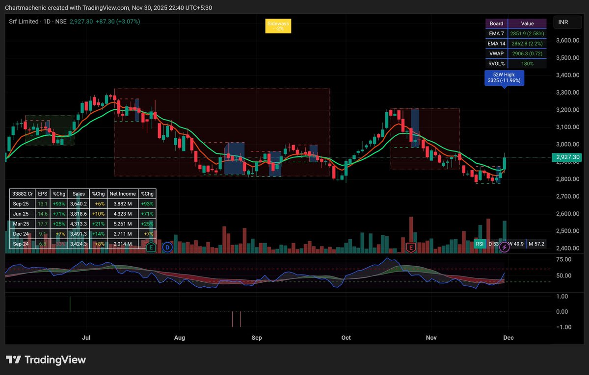Click the Net Income value 5,261 M
Viewport: 589px width, 375px height.
(x=123, y=224)
